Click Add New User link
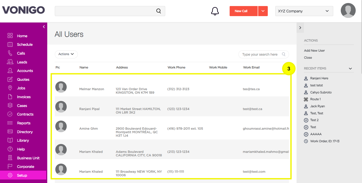Image resolution: width=362 pixels, height=183 pixels. pyautogui.click(x=314, y=51)
